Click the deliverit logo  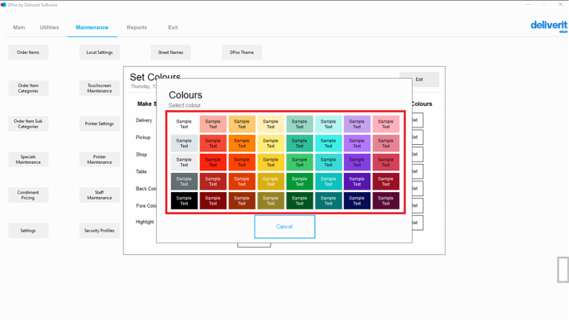click(548, 26)
